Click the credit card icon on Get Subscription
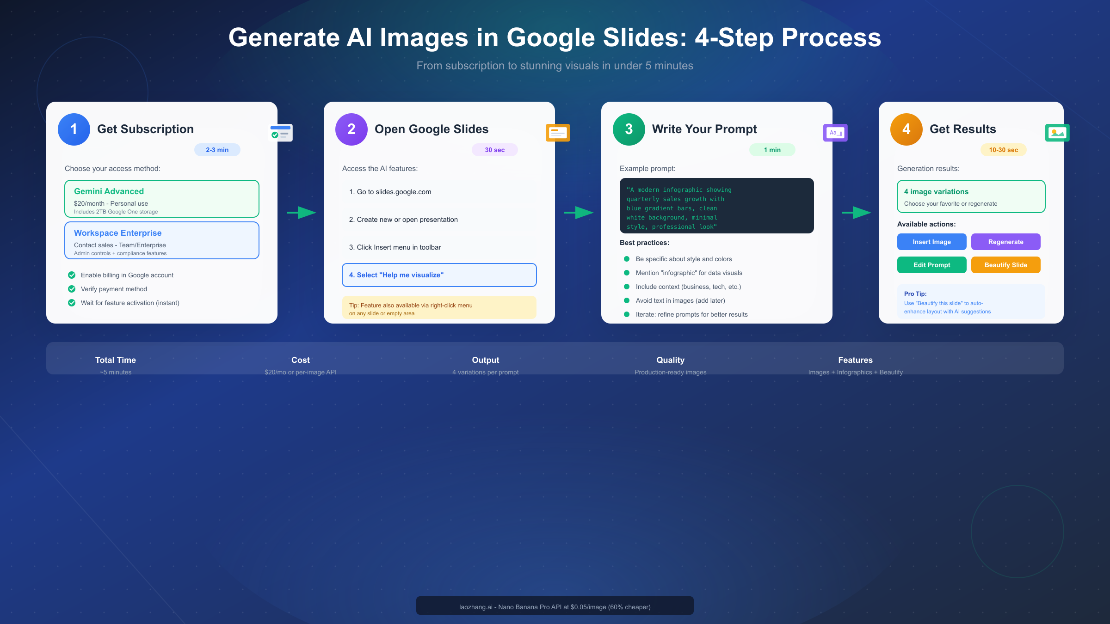This screenshot has width=1110, height=624. (281, 133)
